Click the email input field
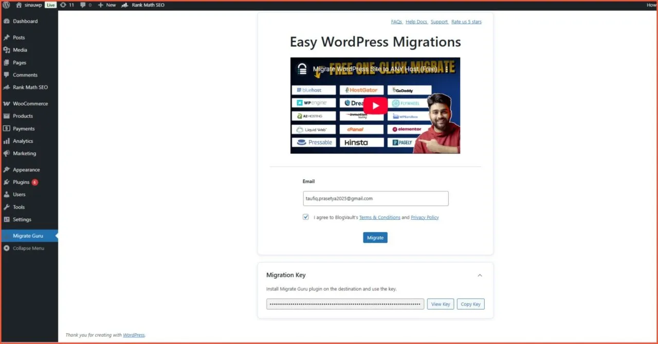The width and height of the screenshot is (658, 344). 375,198
